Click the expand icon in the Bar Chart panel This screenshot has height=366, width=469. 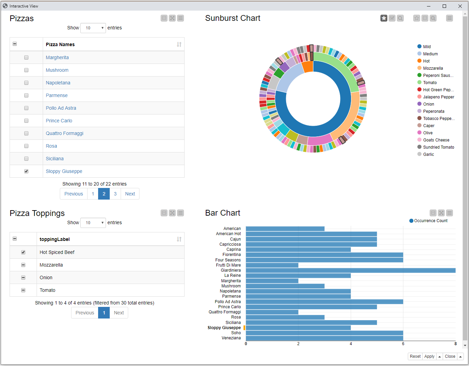coord(441,213)
